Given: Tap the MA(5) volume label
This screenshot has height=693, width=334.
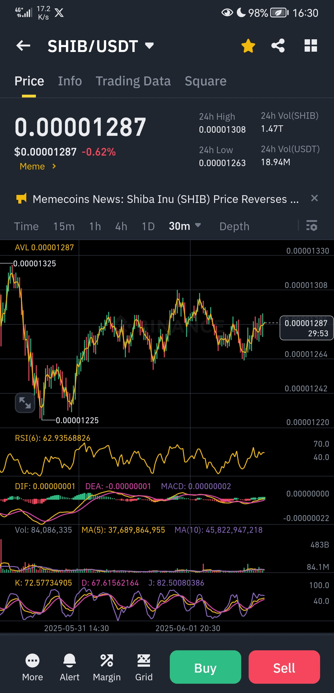Looking at the screenshot, I should [x=123, y=530].
